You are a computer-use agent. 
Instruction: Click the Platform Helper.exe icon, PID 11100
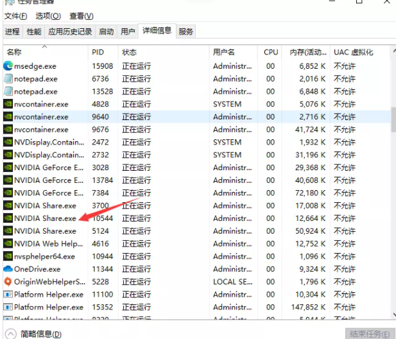[8, 295]
